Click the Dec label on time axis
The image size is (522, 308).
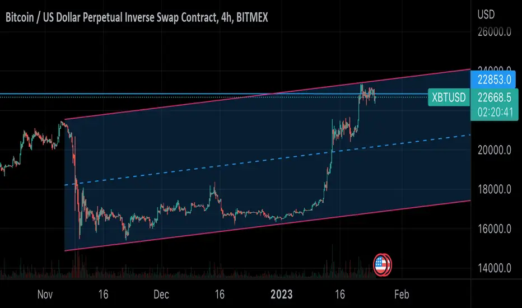click(161, 295)
